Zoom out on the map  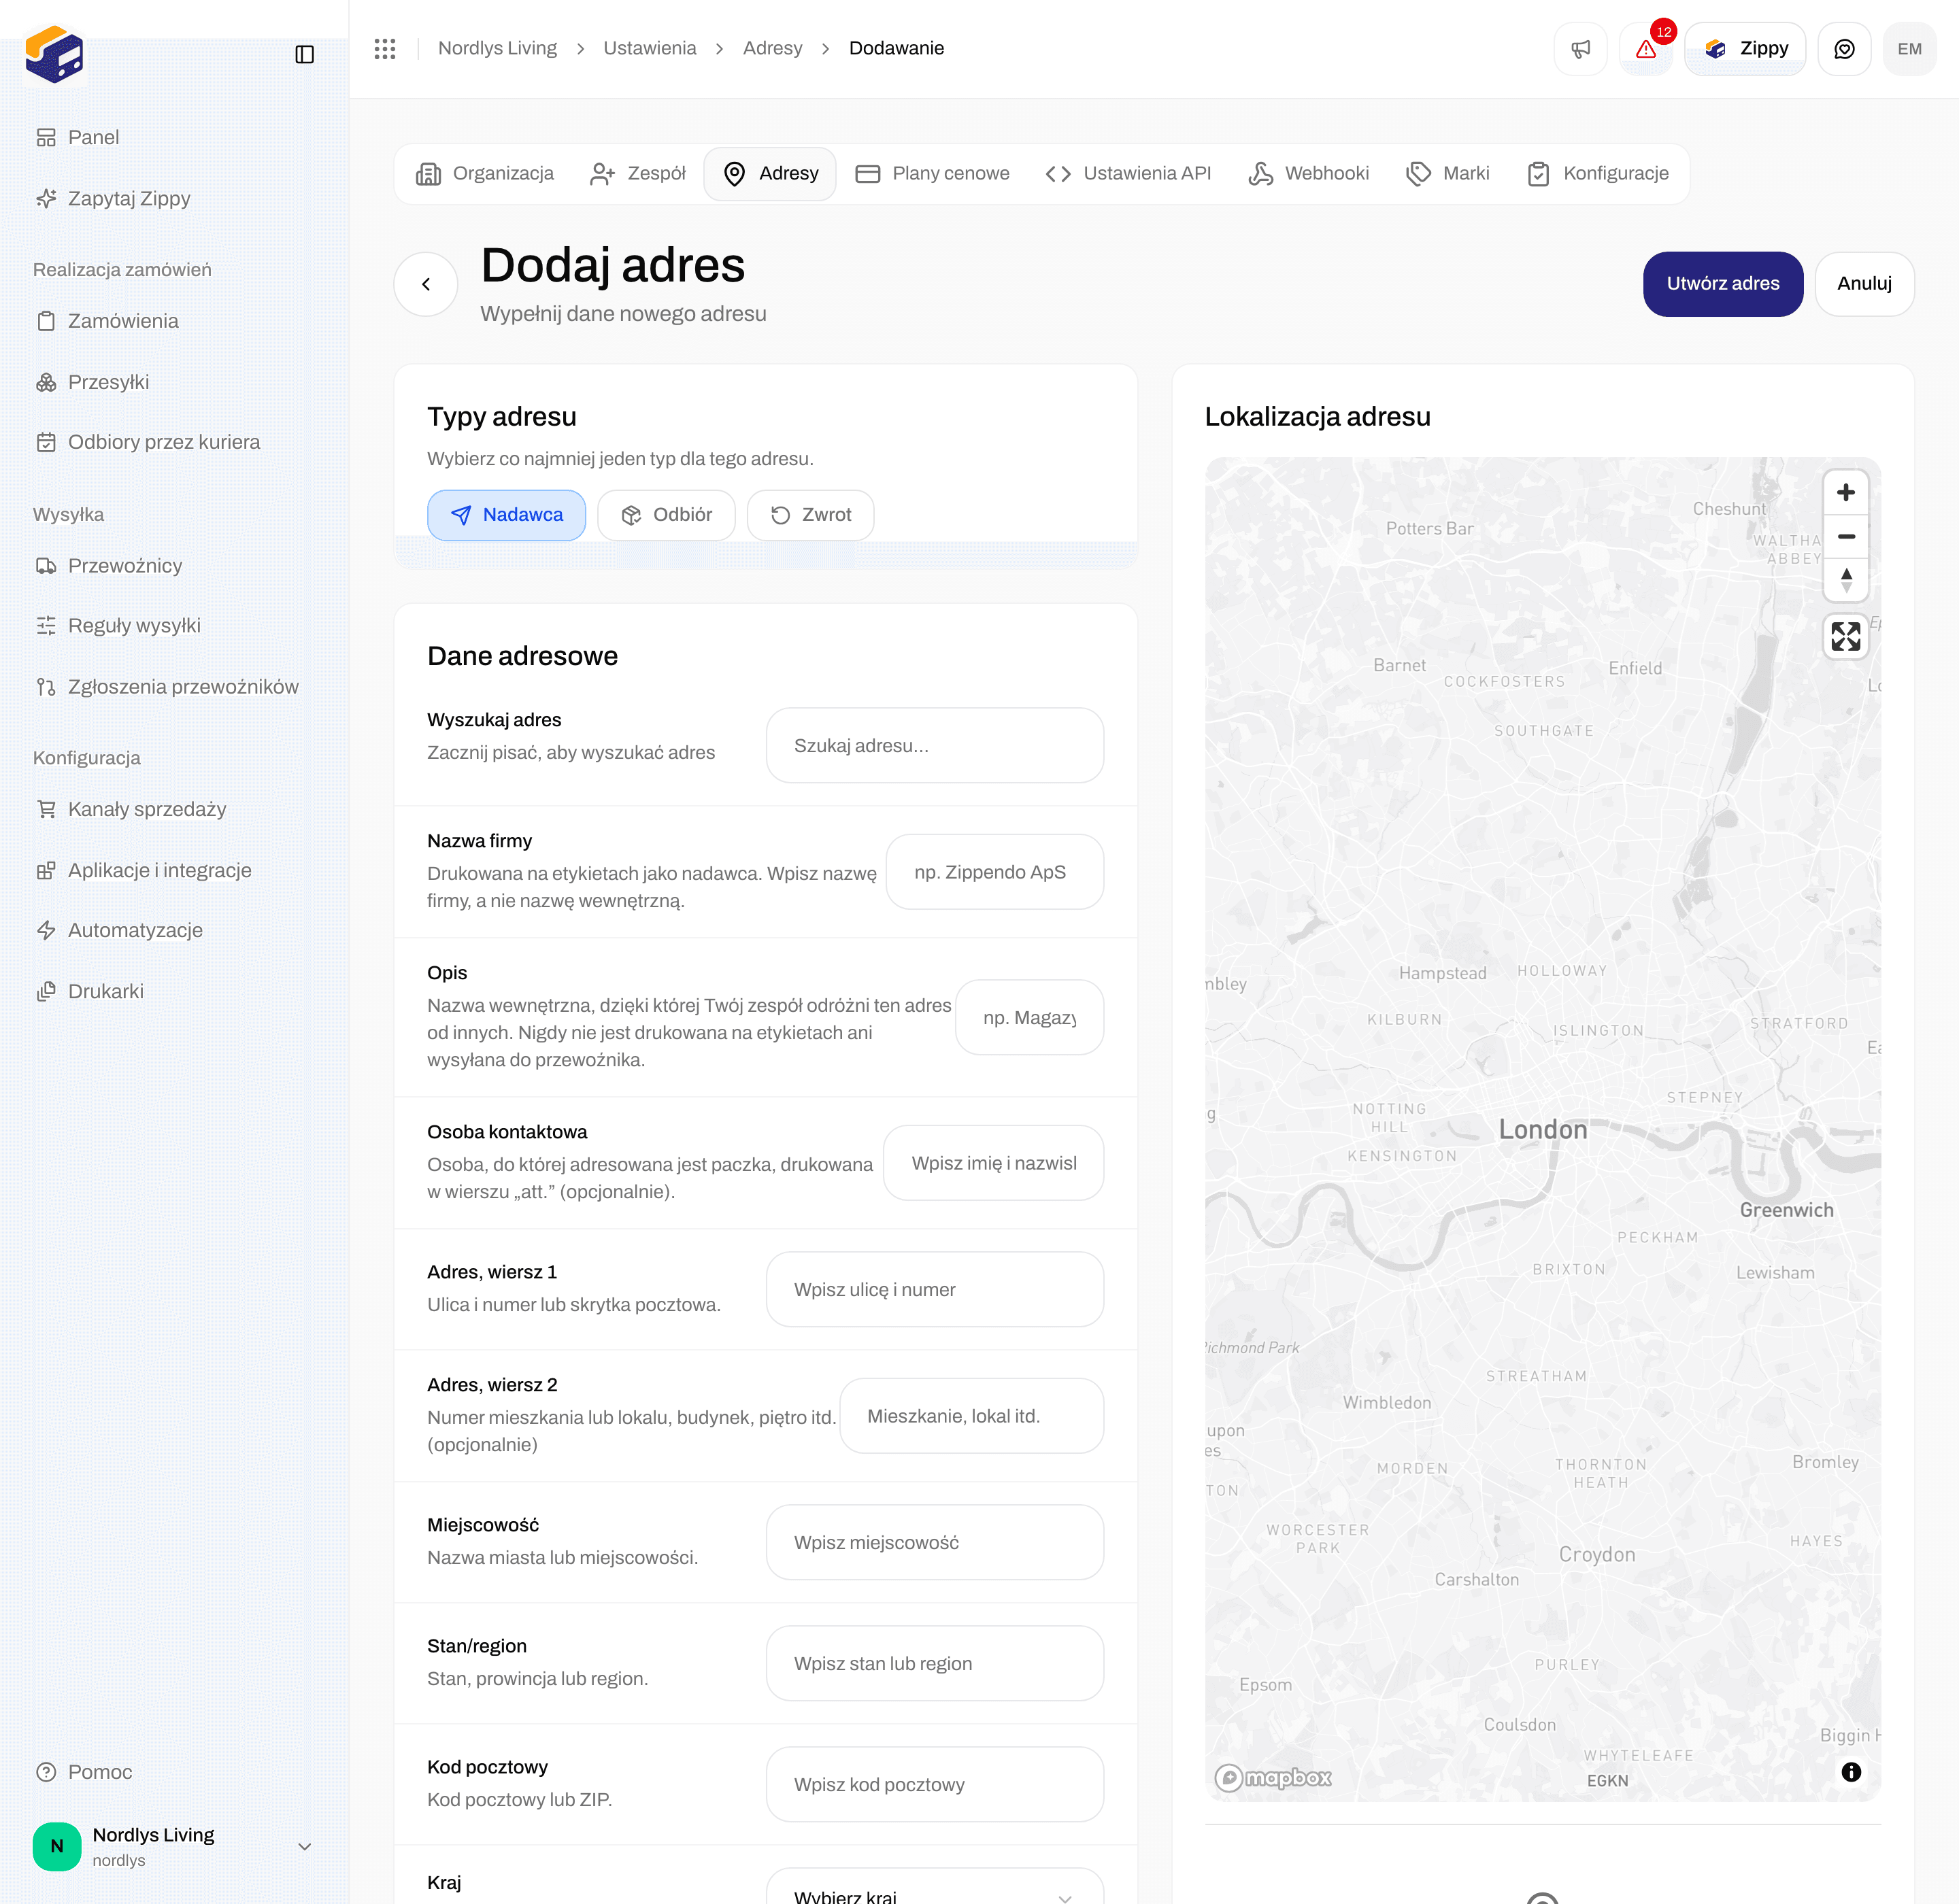pos(1846,536)
